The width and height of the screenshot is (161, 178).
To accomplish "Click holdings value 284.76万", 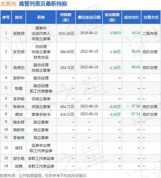I will 67,68.
